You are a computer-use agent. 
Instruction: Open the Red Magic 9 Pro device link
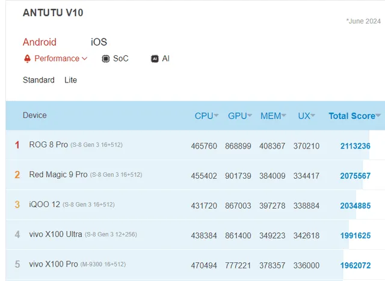58,174
